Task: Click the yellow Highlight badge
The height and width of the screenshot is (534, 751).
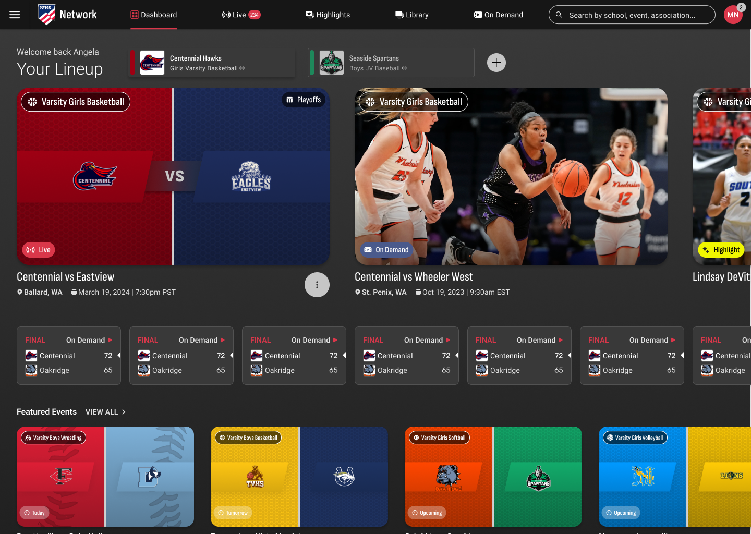Action: pos(721,250)
